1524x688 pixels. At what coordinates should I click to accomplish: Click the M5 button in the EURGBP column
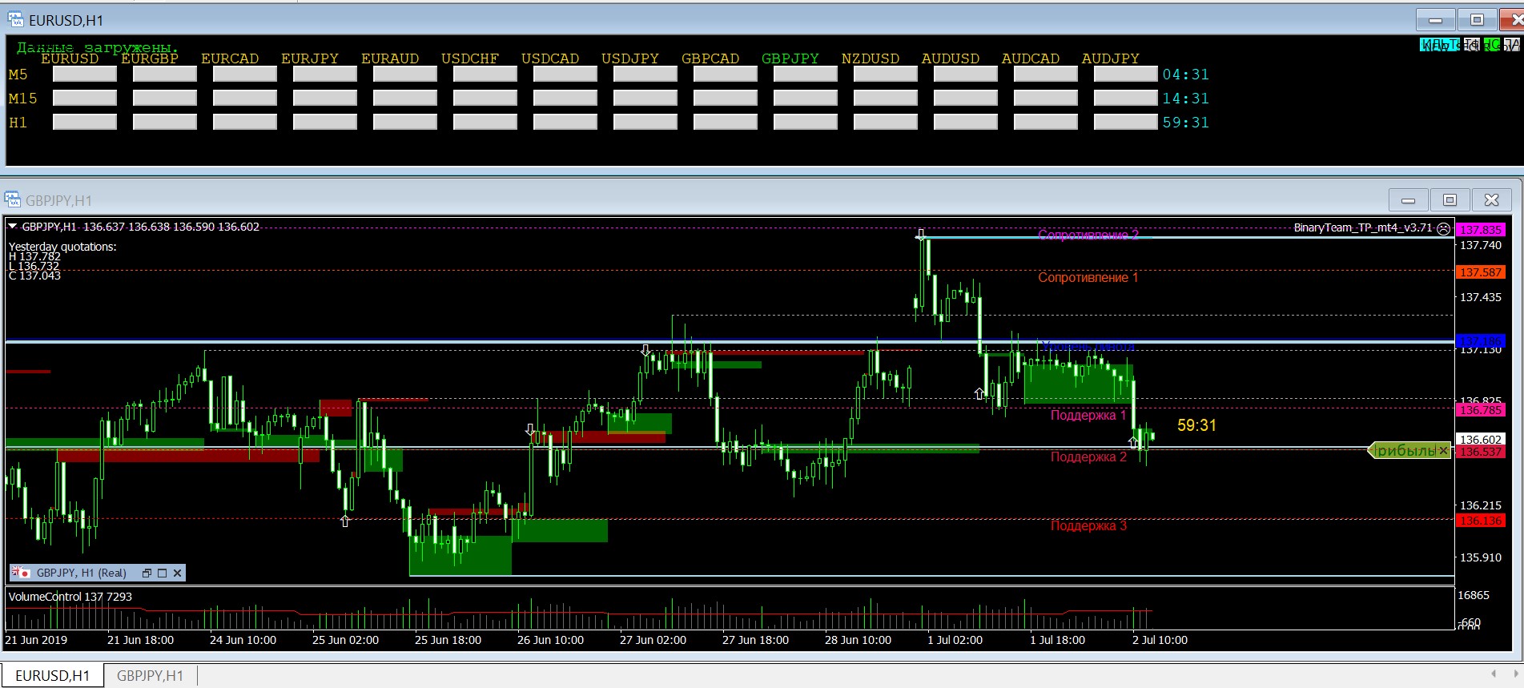(x=165, y=74)
